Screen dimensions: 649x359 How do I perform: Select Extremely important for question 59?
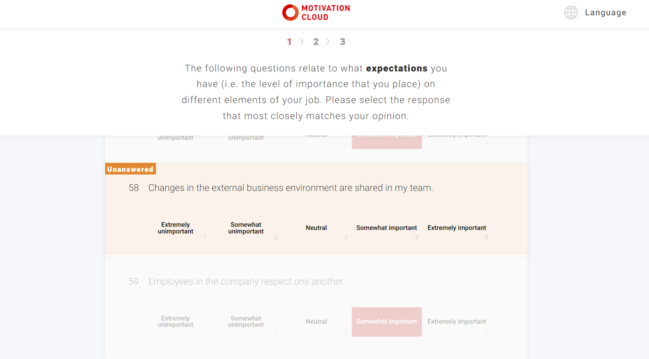click(457, 322)
